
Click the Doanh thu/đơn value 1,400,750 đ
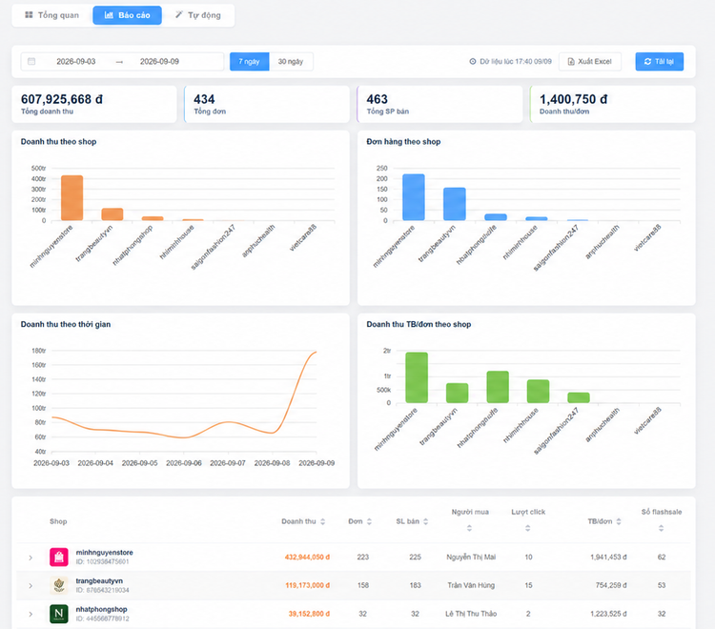click(573, 99)
